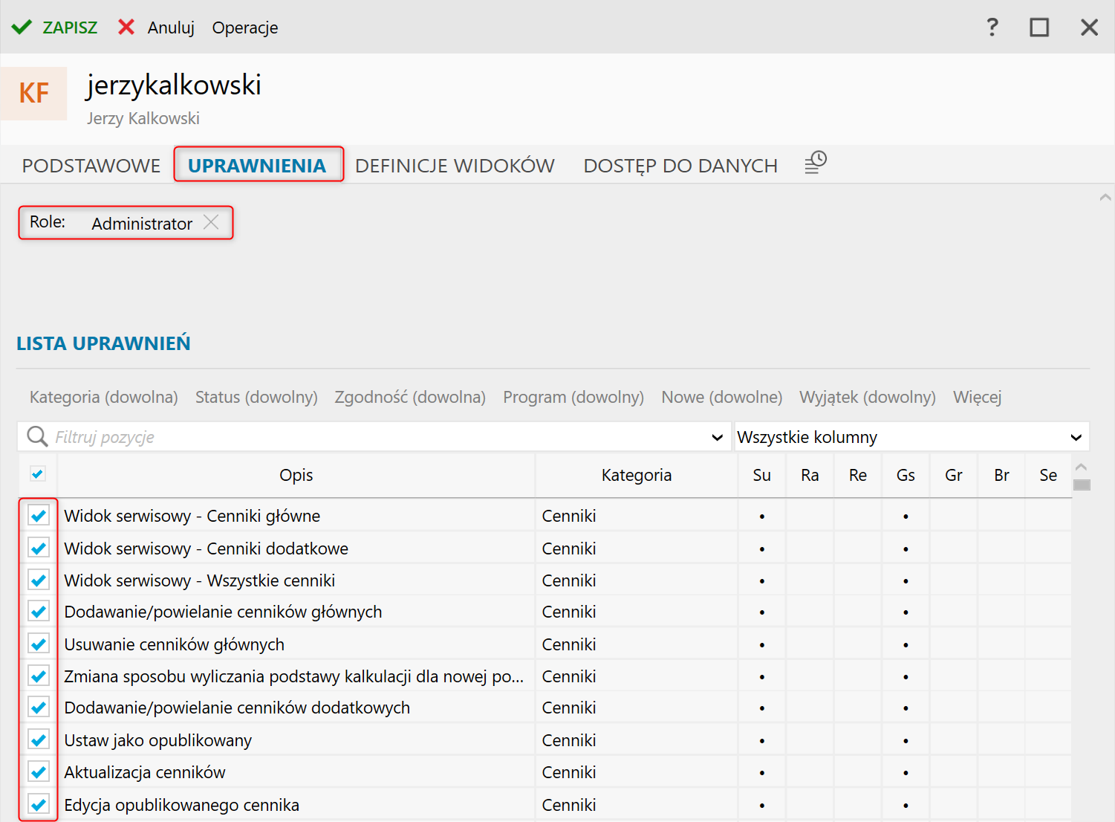Open the DOSTĘP DO DANYCH tab
Image resolution: width=1115 pixels, height=822 pixels.
click(680, 165)
